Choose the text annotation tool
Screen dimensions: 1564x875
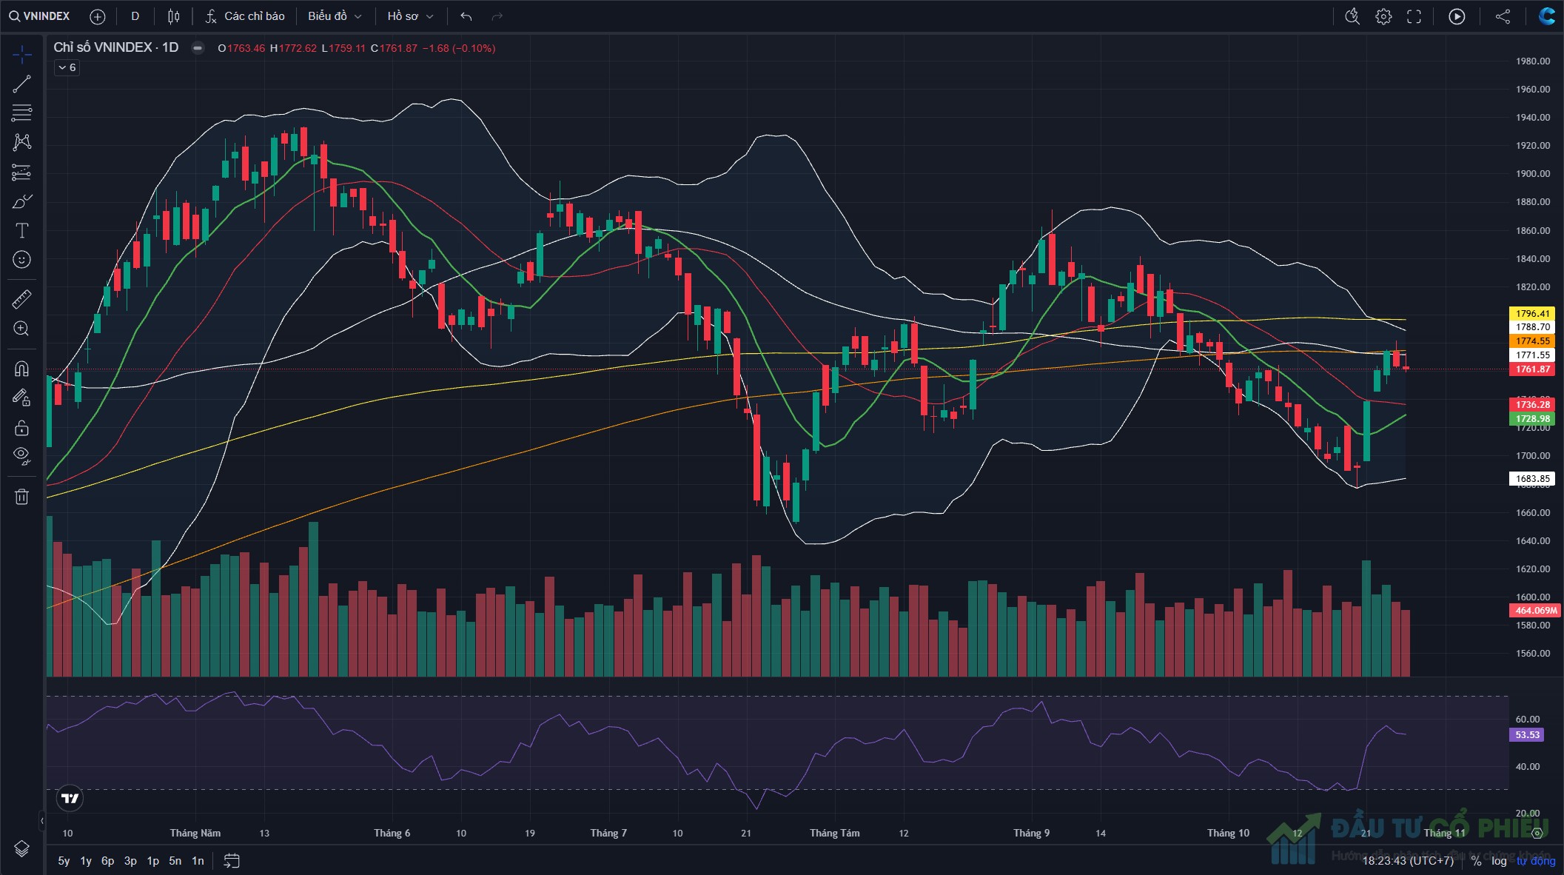21,230
